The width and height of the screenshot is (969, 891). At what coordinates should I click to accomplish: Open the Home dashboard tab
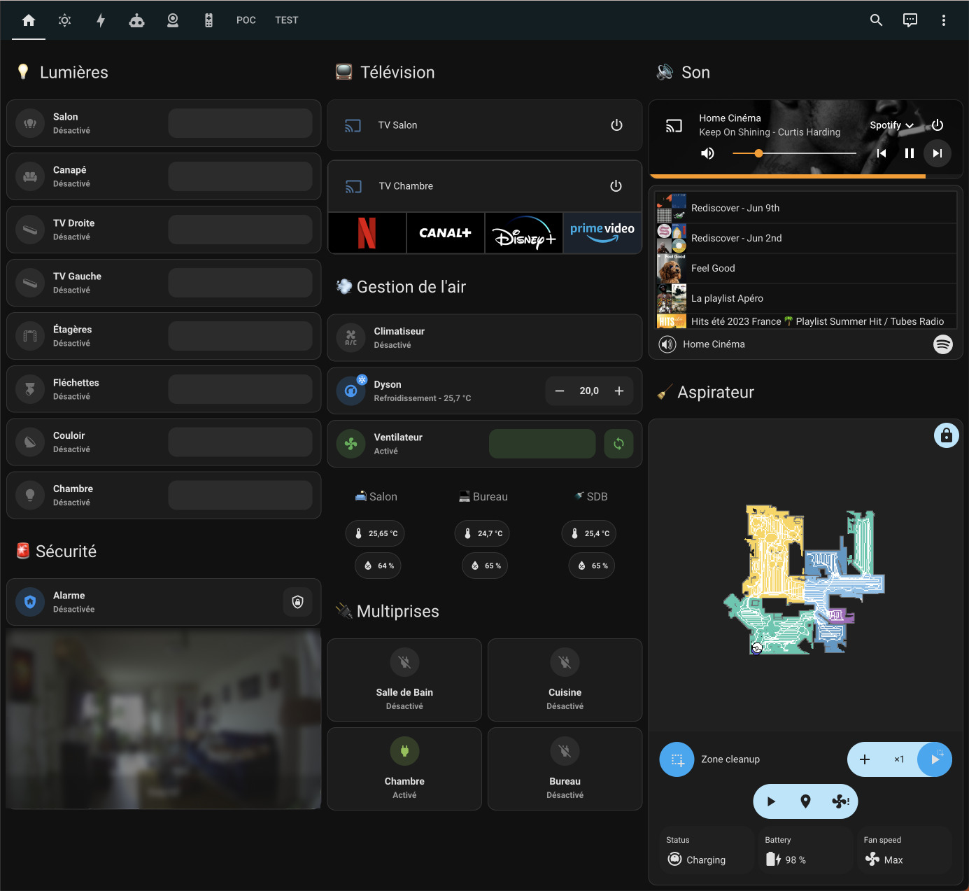point(29,20)
